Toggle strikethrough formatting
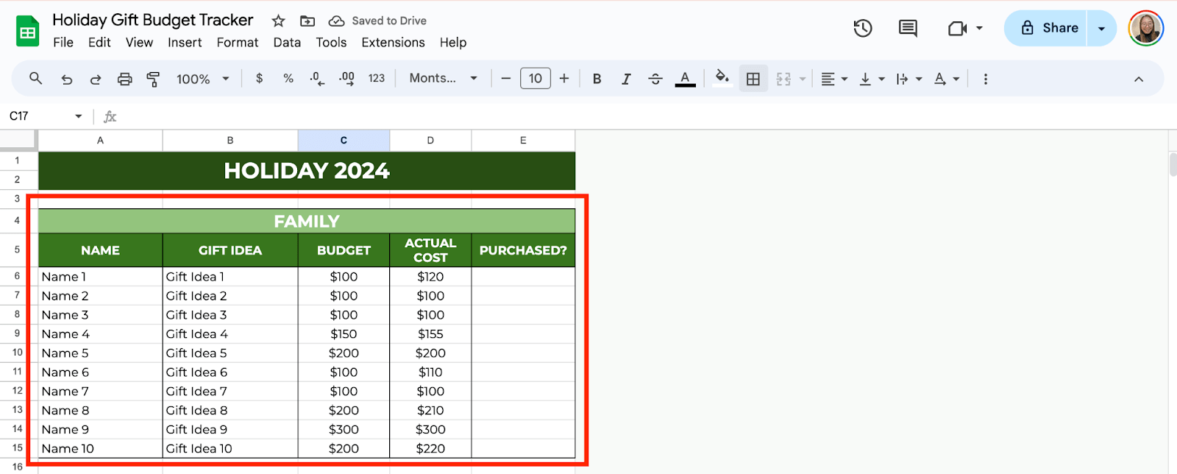Viewport: 1177px width, 474px height. click(655, 79)
